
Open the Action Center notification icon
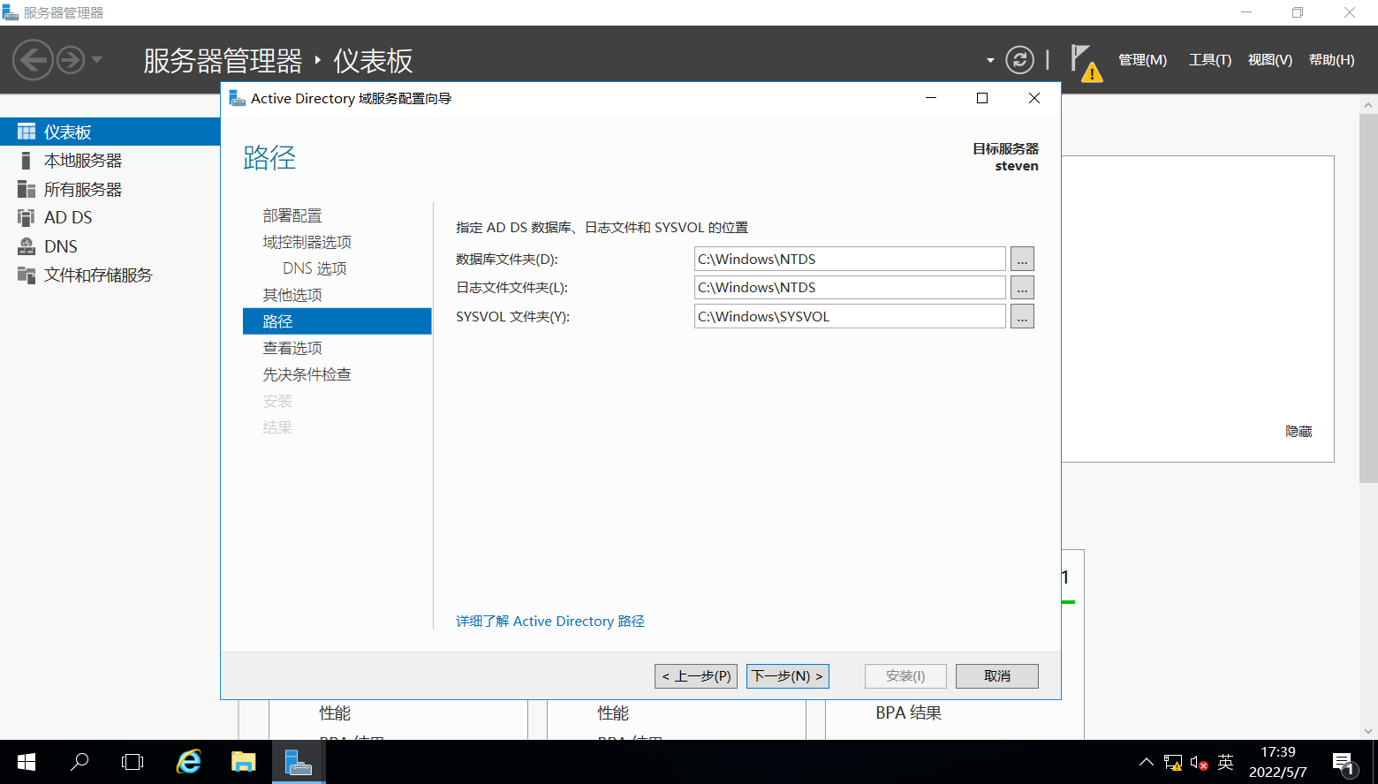tap(1344, 762)
